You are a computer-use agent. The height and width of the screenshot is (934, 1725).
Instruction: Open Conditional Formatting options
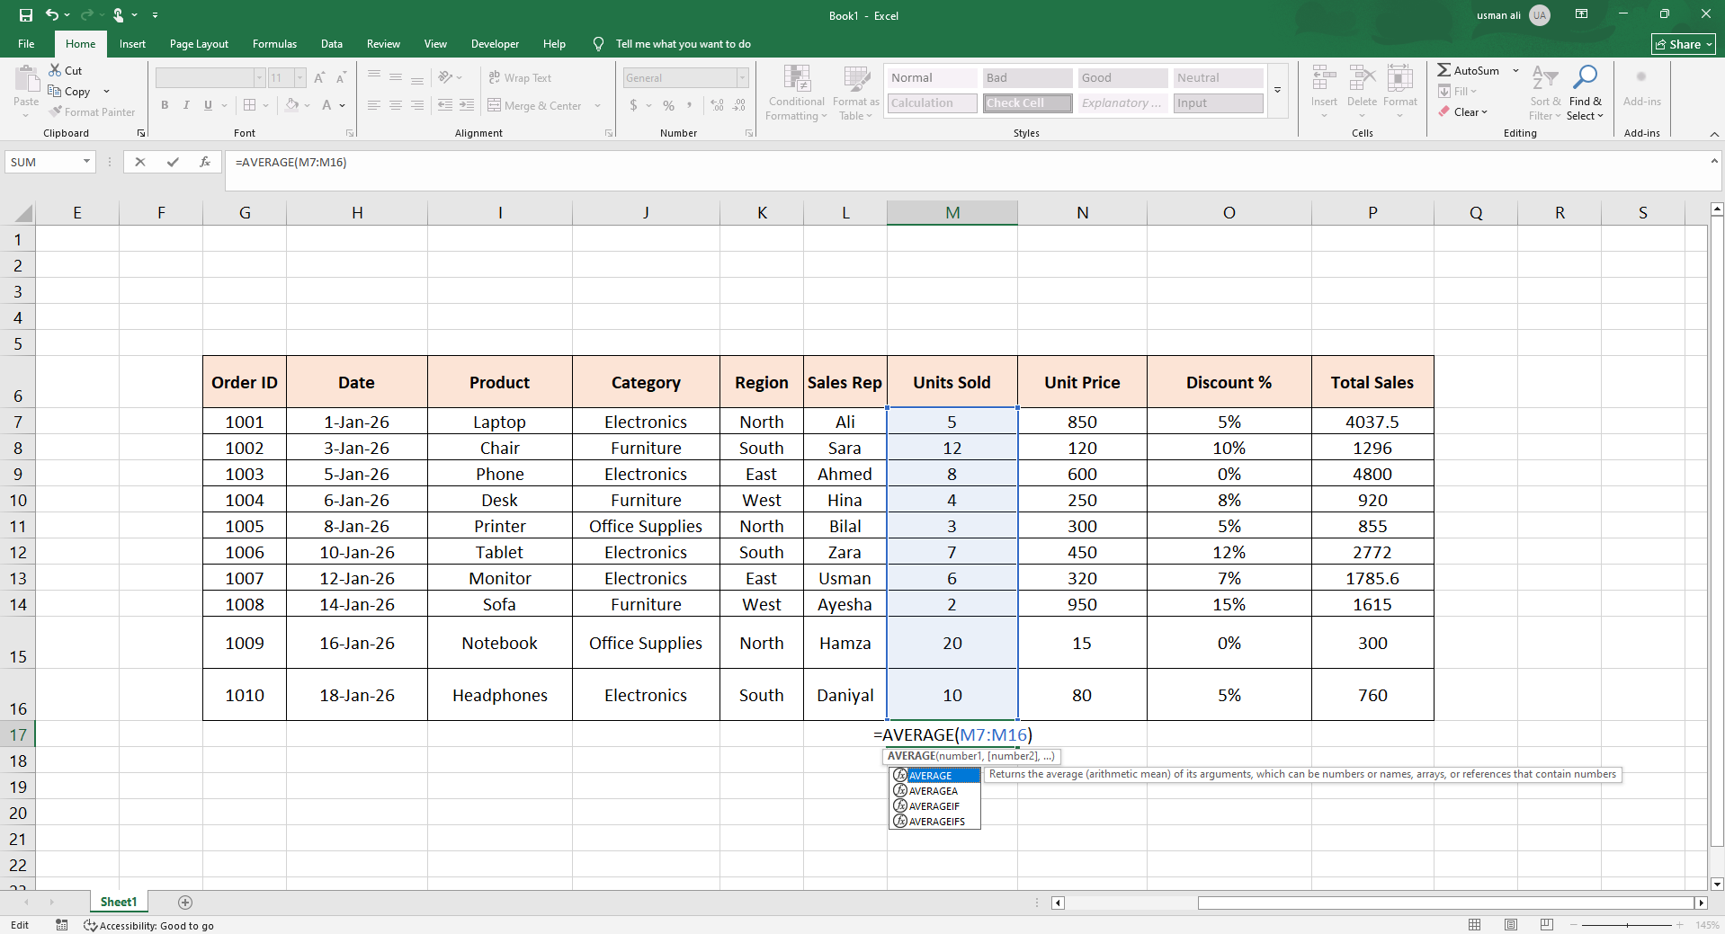[796, 93]
